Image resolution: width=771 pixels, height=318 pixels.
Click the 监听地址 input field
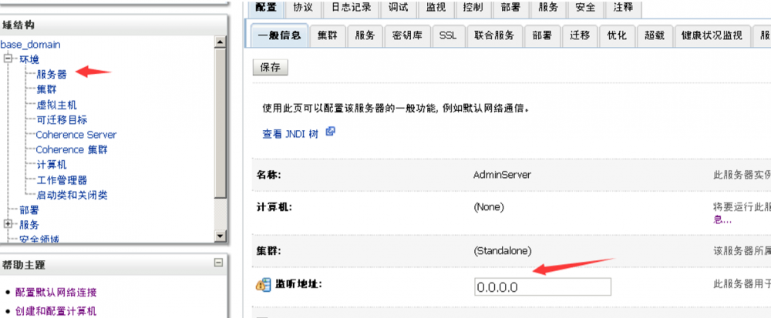(543, 286)
